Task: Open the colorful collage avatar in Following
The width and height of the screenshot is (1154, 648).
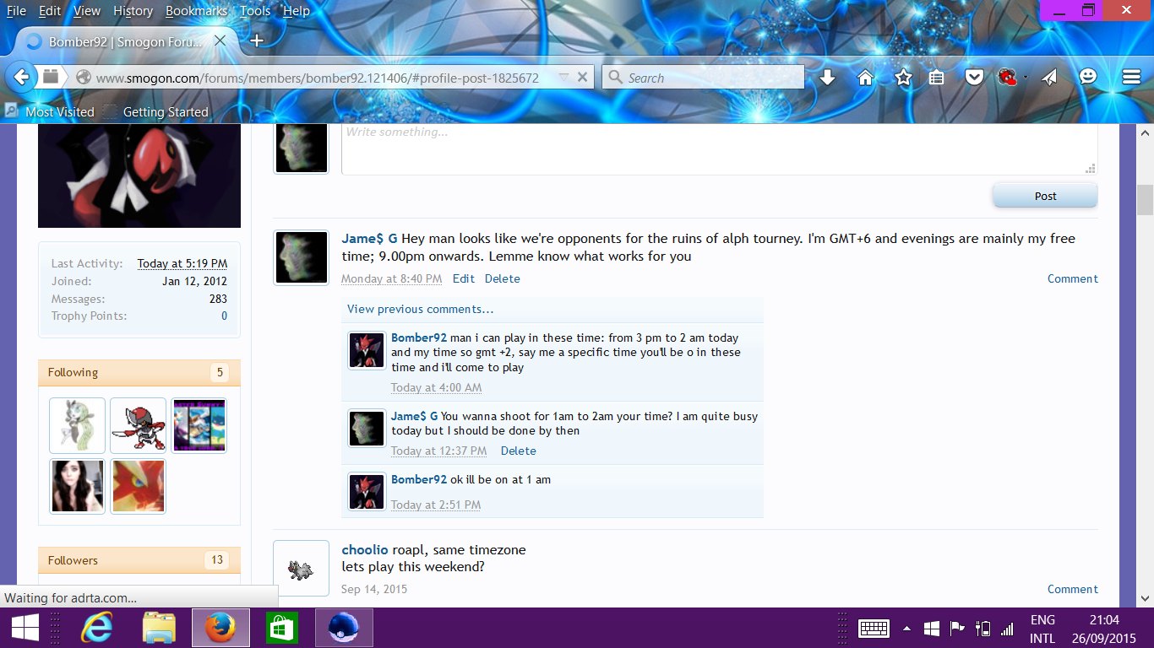Action: click(199, 425)
